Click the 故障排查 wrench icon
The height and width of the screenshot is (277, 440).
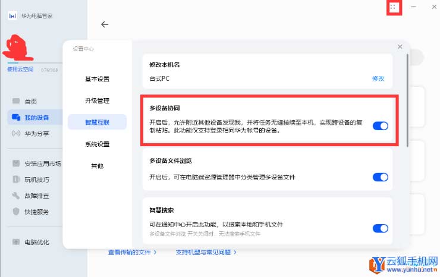click(16, 195)
